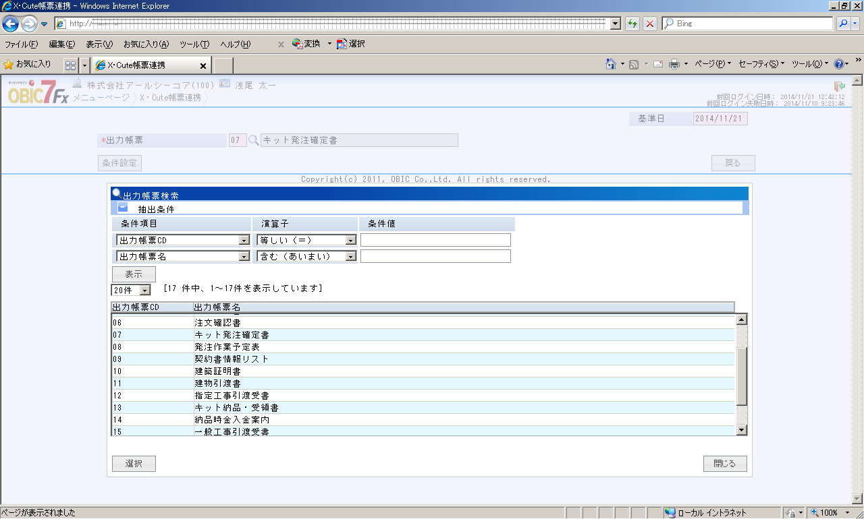The height and width of the screenshot is (519, 864).
Task: Select the X・Cute帳票連携 browser tab
Action: coord(152,65)
